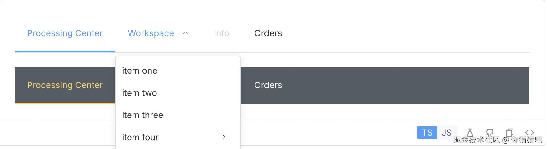Switch code language to JS

[x=447, y=133]
